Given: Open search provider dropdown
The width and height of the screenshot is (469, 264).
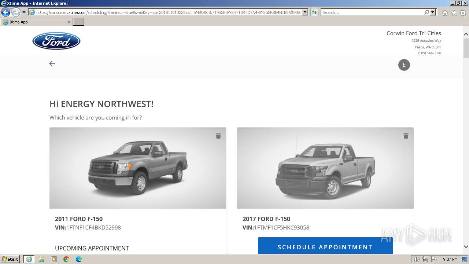Looking at the screenshot, I should click(433, 12).
